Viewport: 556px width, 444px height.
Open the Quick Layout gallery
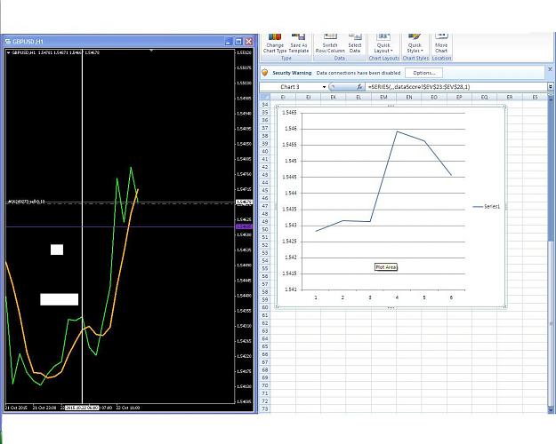(383, 44)
